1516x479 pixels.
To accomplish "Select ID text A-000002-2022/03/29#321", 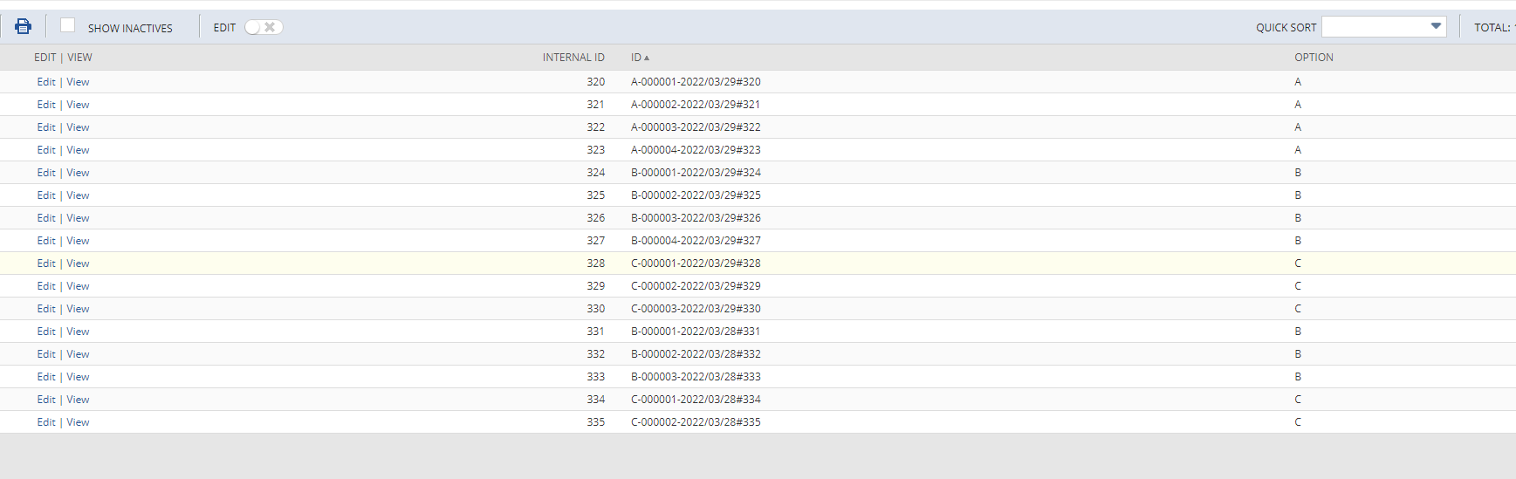I will [696, 105].
